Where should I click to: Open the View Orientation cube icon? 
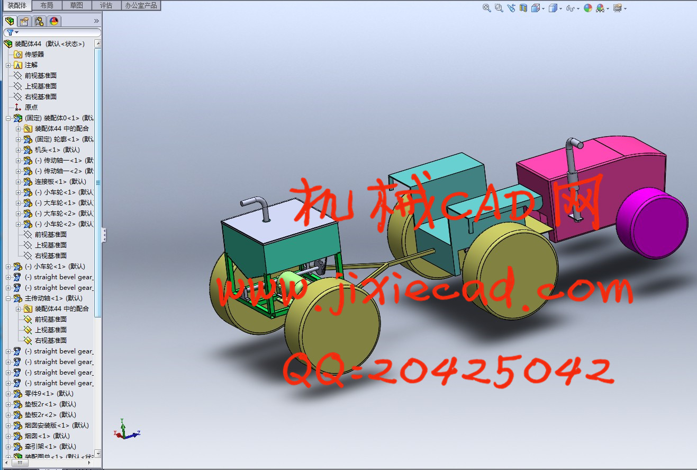point(535,8)
